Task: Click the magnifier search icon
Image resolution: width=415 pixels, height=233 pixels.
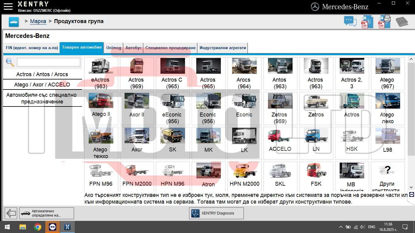Action: [x=10, y=62]
